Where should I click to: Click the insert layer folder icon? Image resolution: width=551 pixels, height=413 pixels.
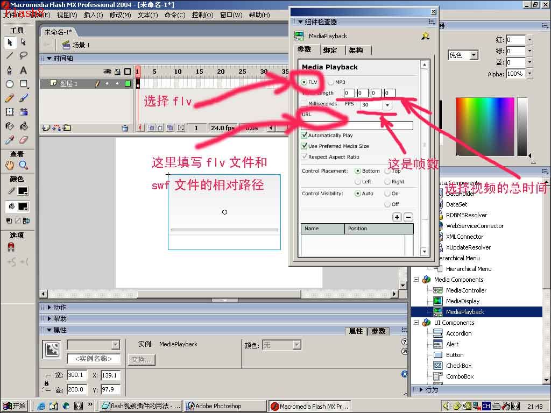pyautogui.click(x=67, y=128)
